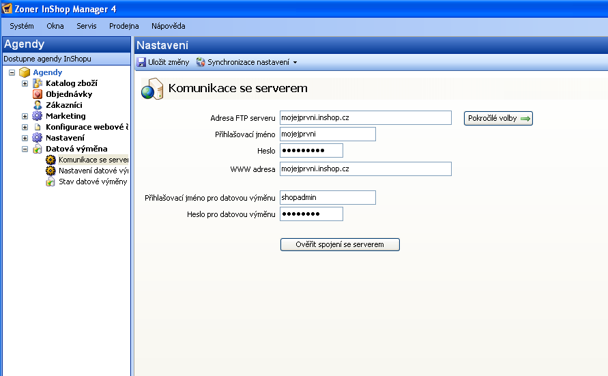The height and width of the screenshot is (376, 608).
Task: Click the Stav datové výměny icon
Action: point(50,182)
